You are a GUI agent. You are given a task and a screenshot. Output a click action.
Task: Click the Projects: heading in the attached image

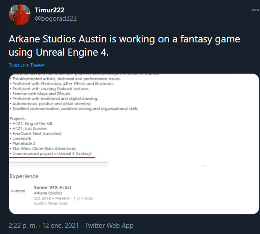point(18,119)
